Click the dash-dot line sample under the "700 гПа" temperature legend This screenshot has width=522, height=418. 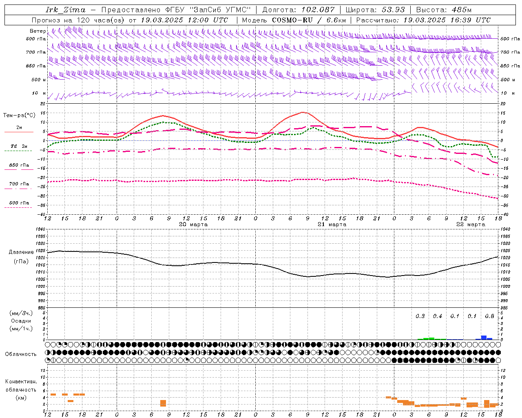18,189
